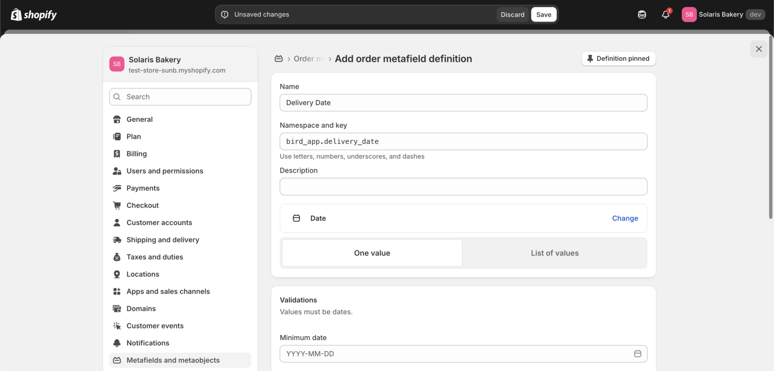Toggle the Definition pinned button
The height and width of the screenshot is (371, 774).
(x=619, y=59)
